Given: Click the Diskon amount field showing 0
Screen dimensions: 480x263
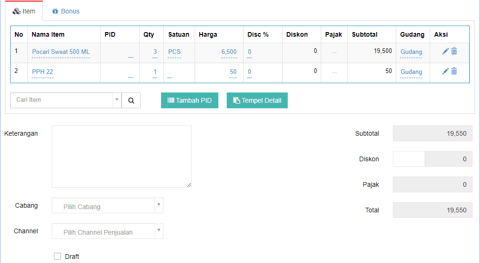Looking at the screenshot, I should click(448, 159).
